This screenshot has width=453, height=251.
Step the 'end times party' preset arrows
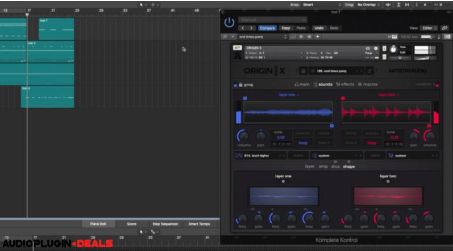(x=285, y=37)
